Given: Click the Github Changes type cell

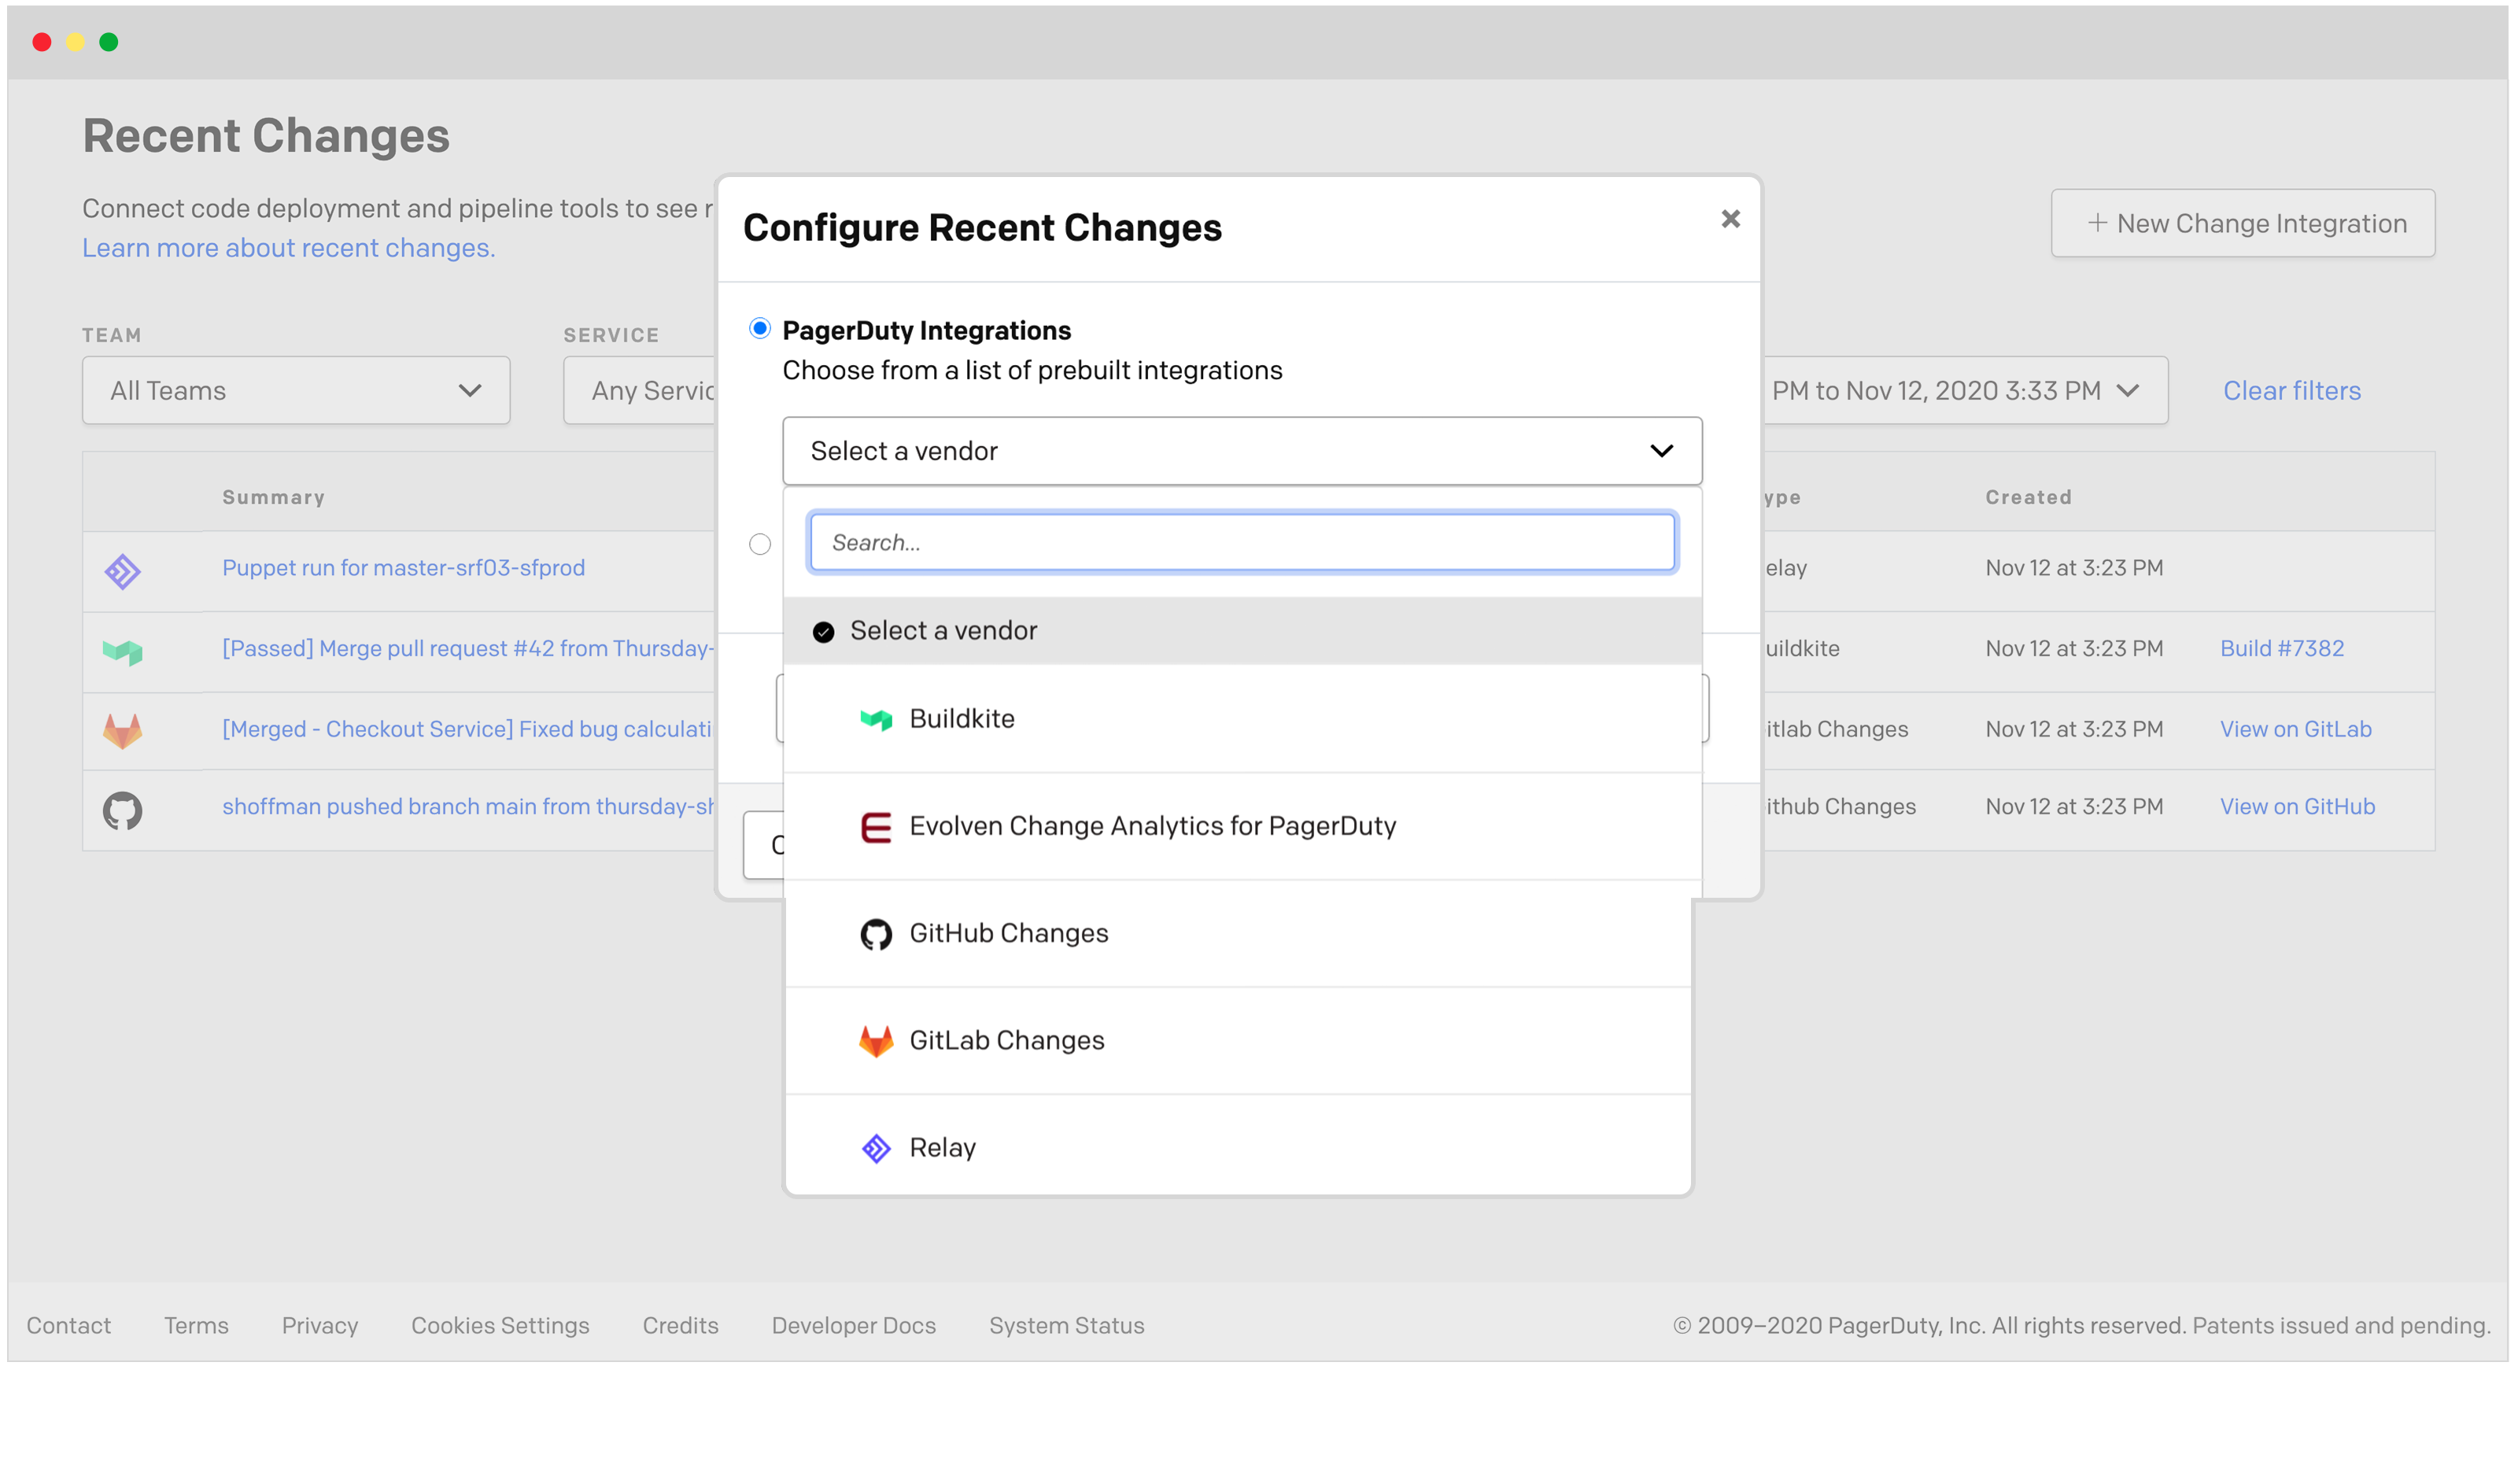Looking at the screenshot, I should click(1840, 807).
